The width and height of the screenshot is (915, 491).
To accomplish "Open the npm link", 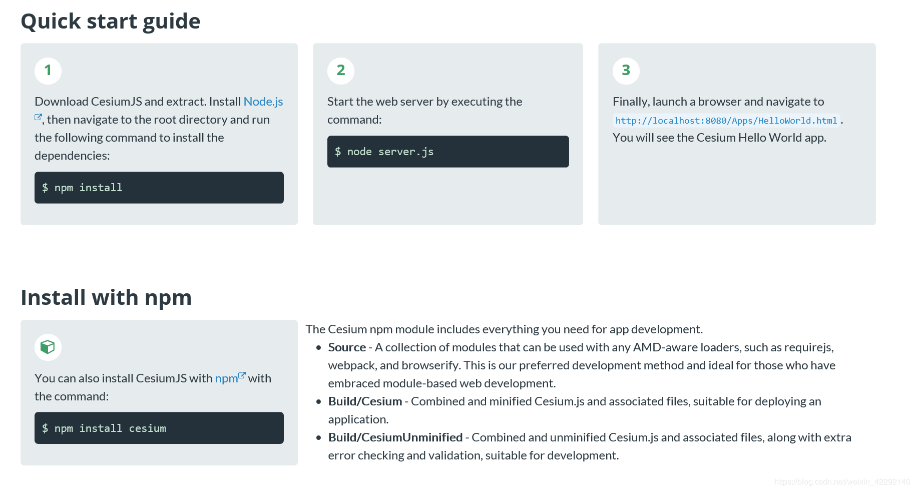I will coord(226,378).
